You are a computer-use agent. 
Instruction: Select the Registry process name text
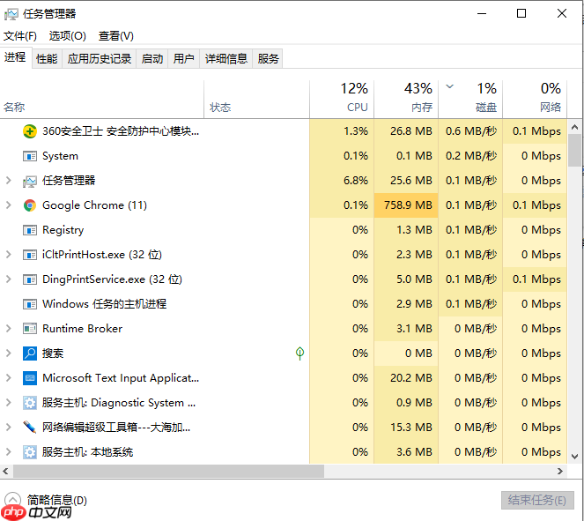(x=63, y=230)
